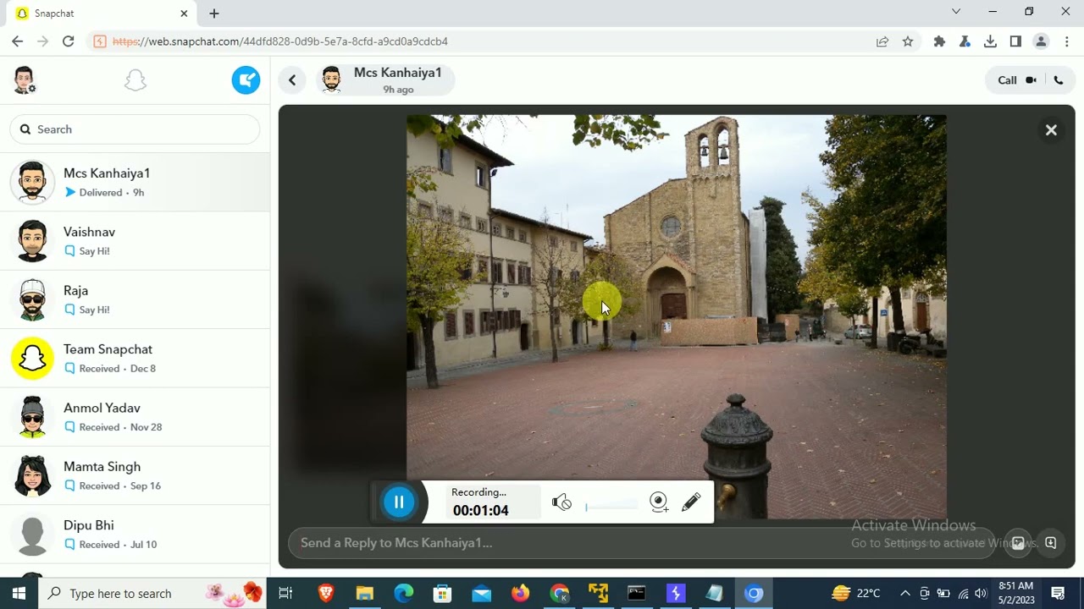Bookmark this page with star icon
Viewport: 1084px width, 609px height.
908,41
